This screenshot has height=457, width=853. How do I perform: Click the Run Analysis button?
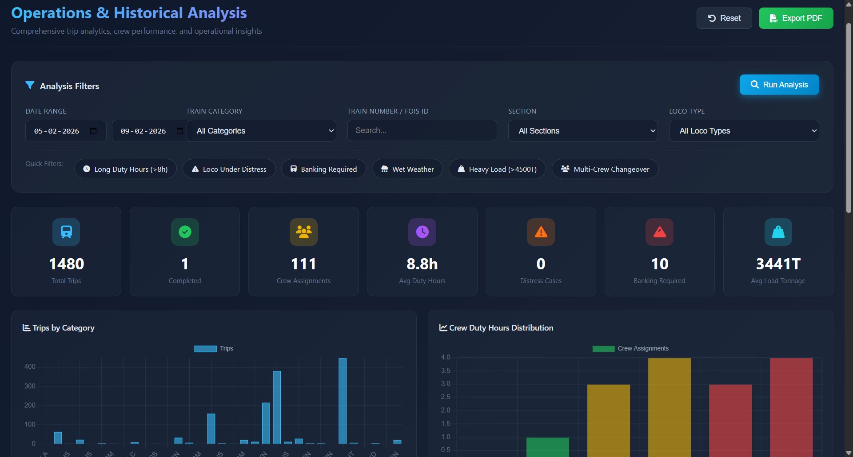[779, 84]
